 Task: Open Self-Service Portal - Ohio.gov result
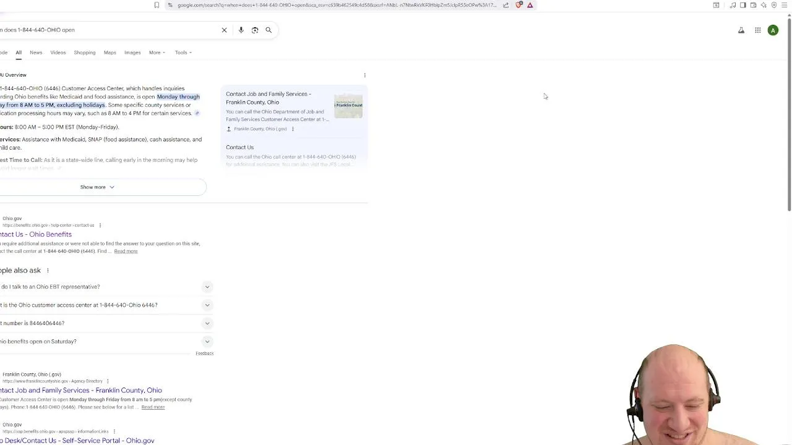pos(77,441)
